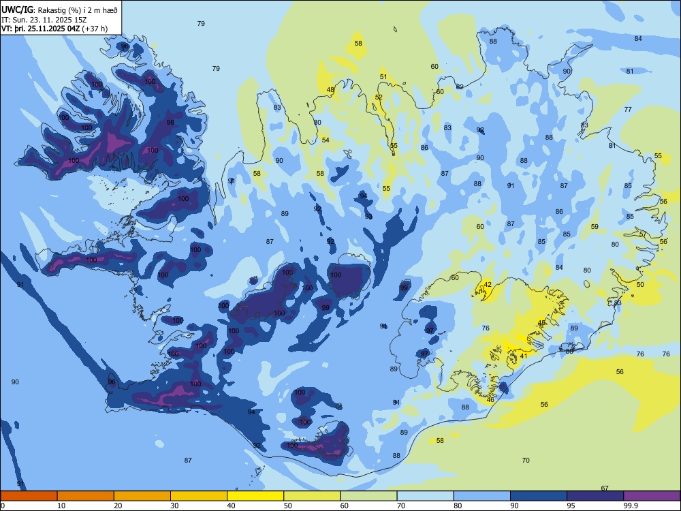Click the humidity value '70' on the map
The image size is (681, 511).
pyautogui.click(x=526, y=460)
